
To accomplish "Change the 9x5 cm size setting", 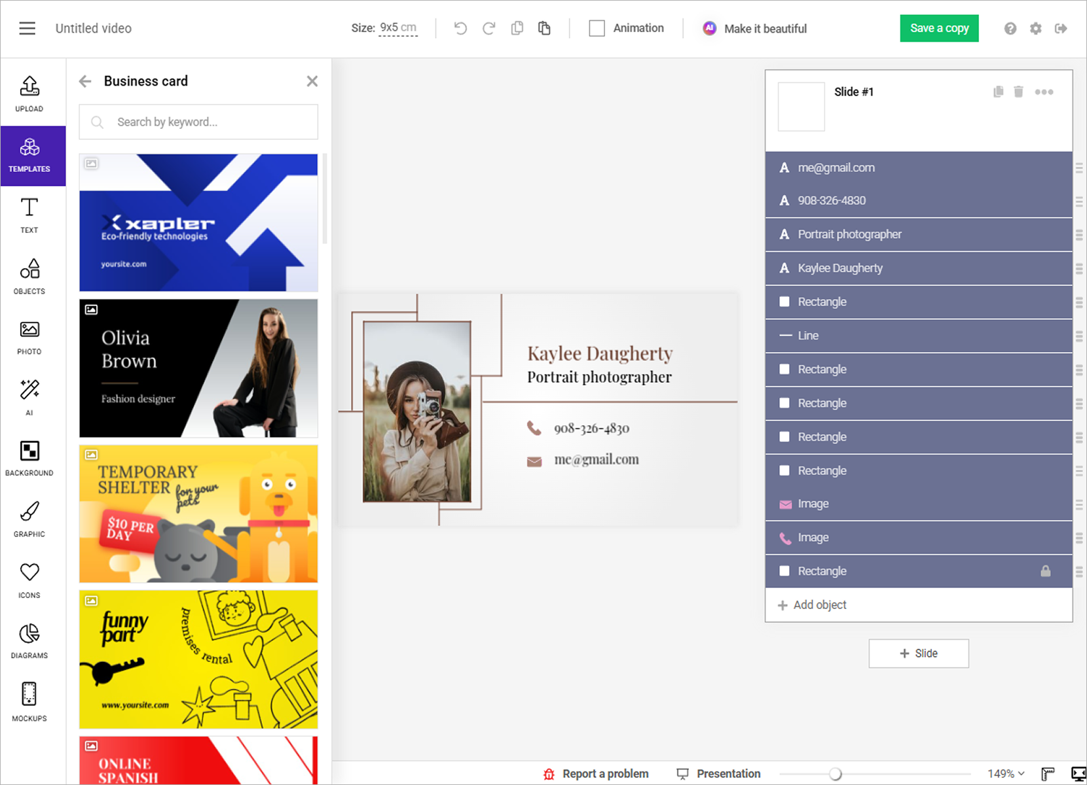I will [398, 28].
